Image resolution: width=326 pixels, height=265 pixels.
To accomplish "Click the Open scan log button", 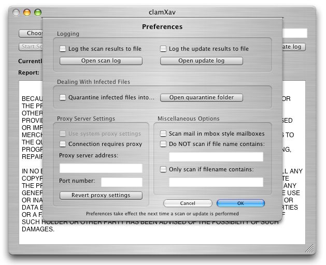I will (x=101, y=61).
